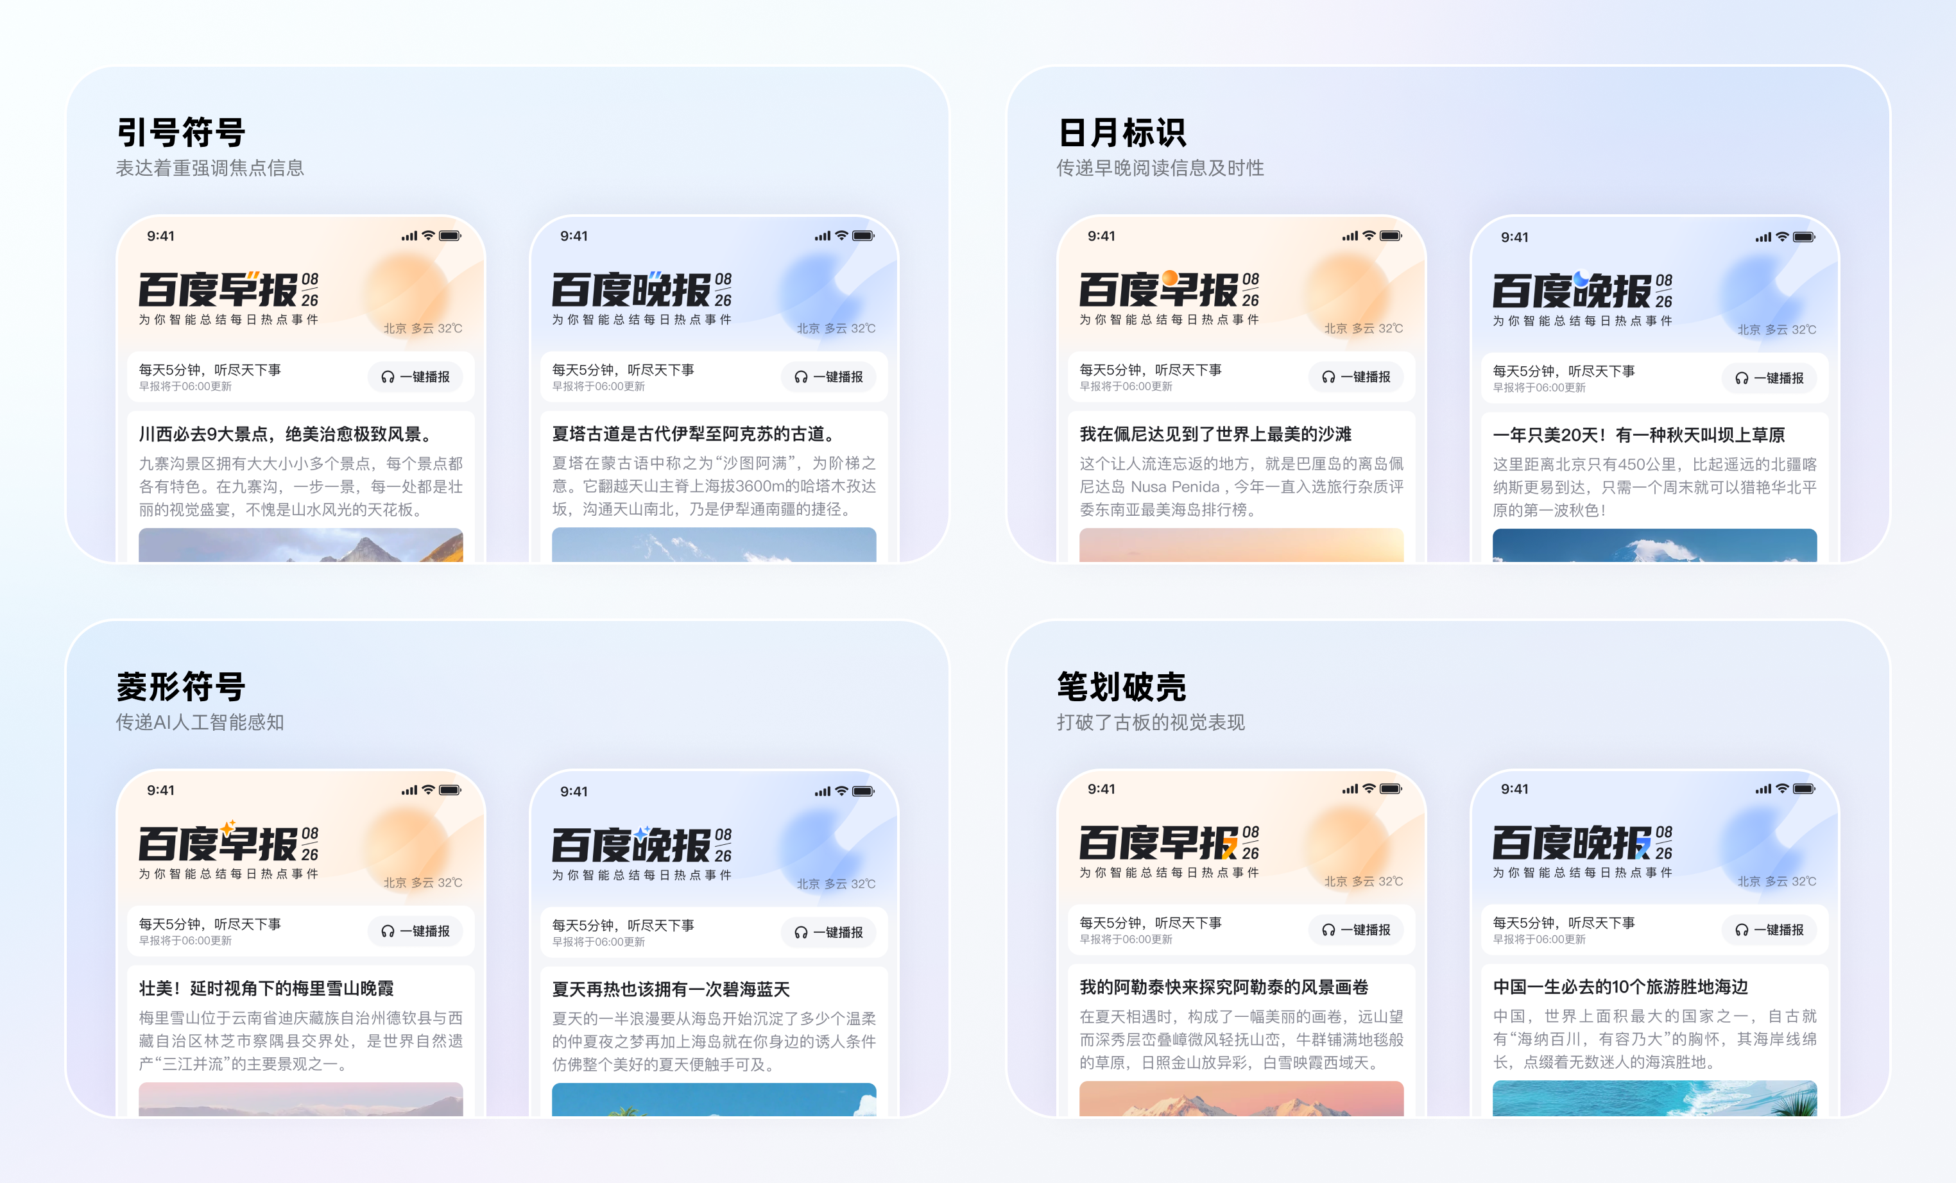Image resolution: width=1956 pixels, height=1183 pixels.
Task: Click the sparkle stars above 菱形符号 早报 logo
Action: pos(228,829)
